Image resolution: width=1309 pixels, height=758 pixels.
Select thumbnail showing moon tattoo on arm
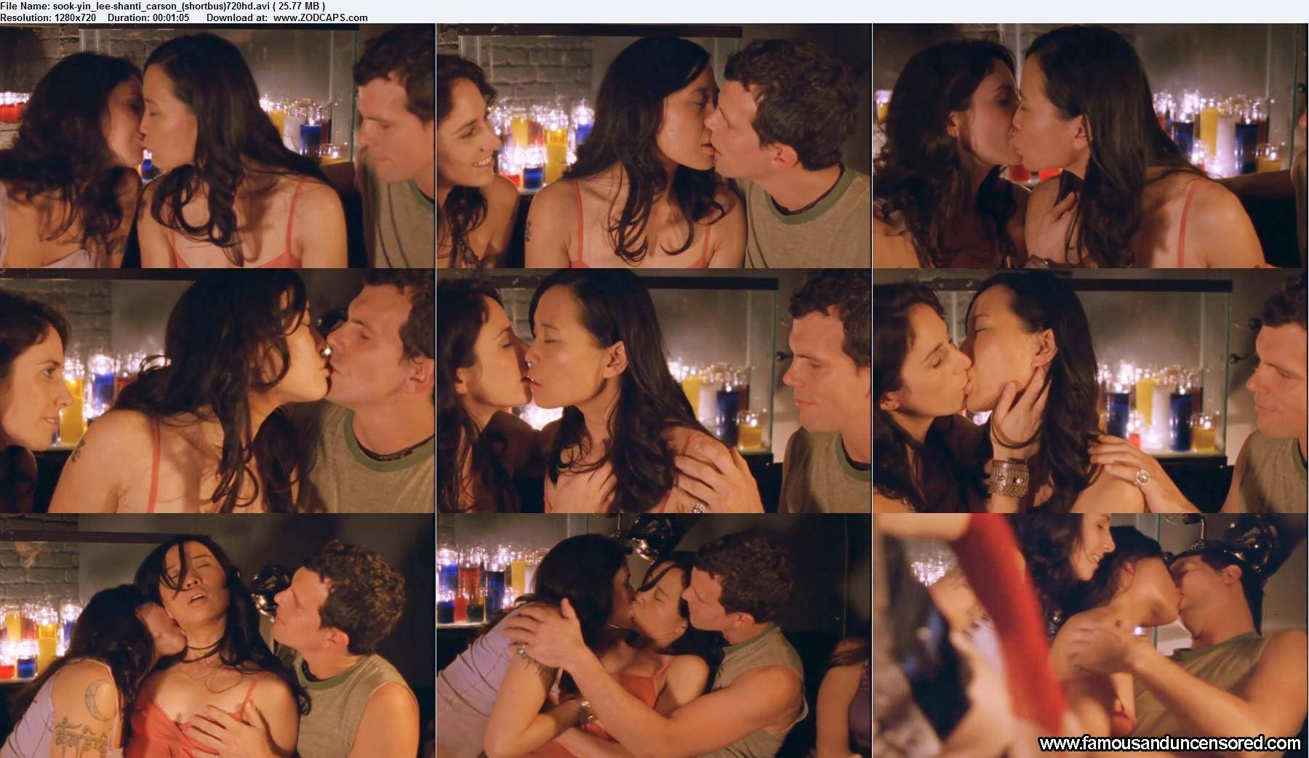(x=217, y=636)
